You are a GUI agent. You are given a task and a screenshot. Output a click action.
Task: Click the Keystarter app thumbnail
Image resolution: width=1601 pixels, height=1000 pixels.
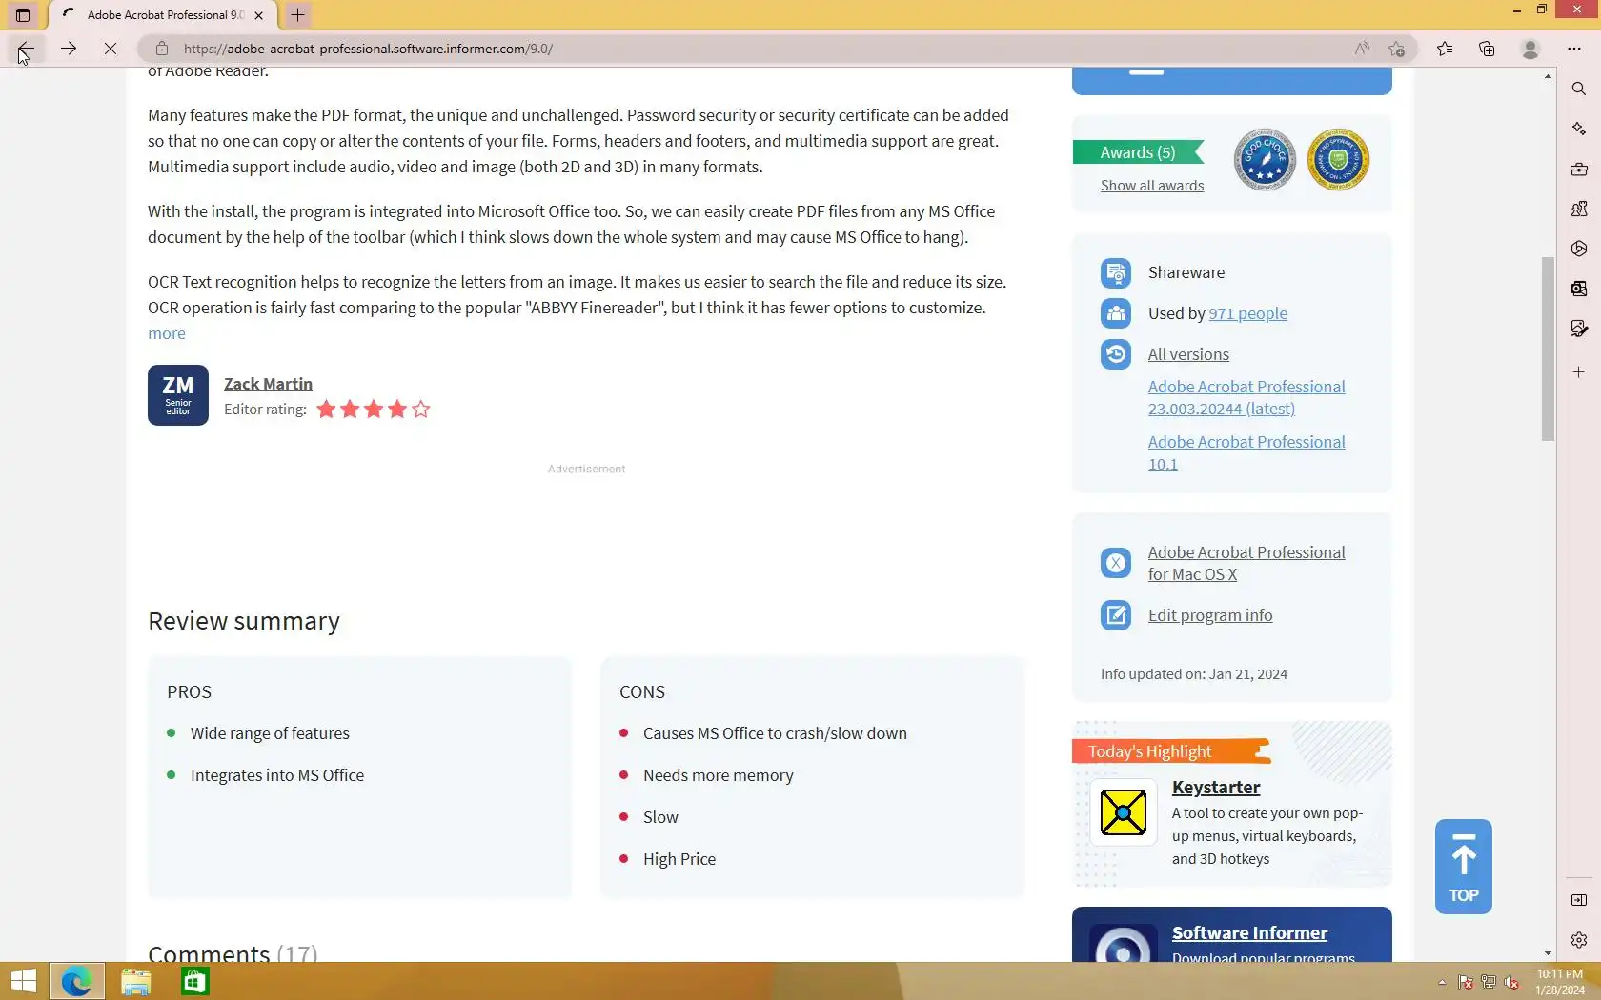pos(1124,812)
